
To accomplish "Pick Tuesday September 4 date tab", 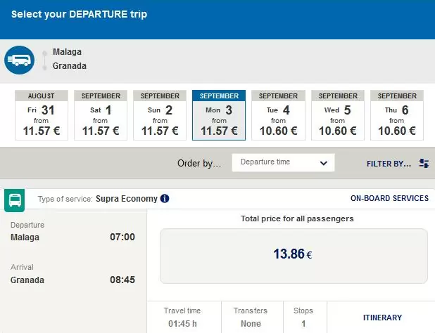I will 278,115.
